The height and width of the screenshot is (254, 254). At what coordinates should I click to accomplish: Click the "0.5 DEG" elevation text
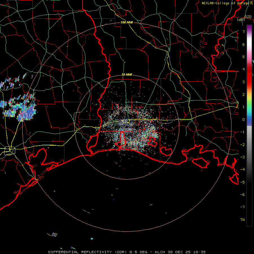coord(139,252)
